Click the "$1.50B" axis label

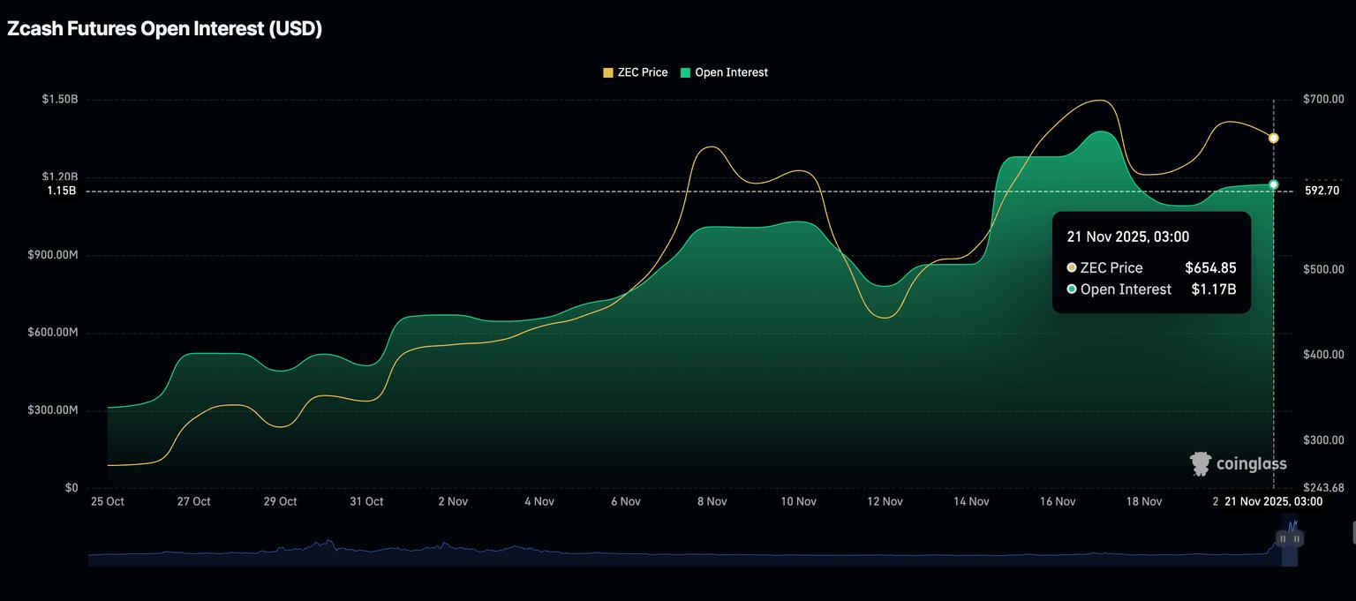click(58, 98)
